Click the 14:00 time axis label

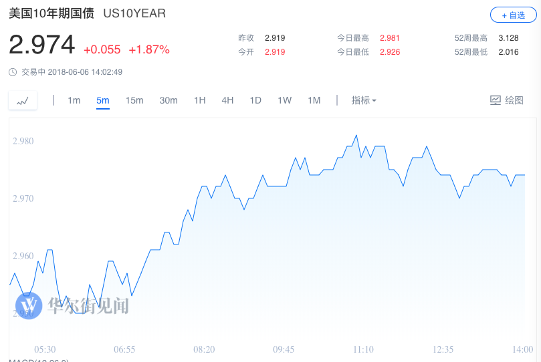(523, 349)
